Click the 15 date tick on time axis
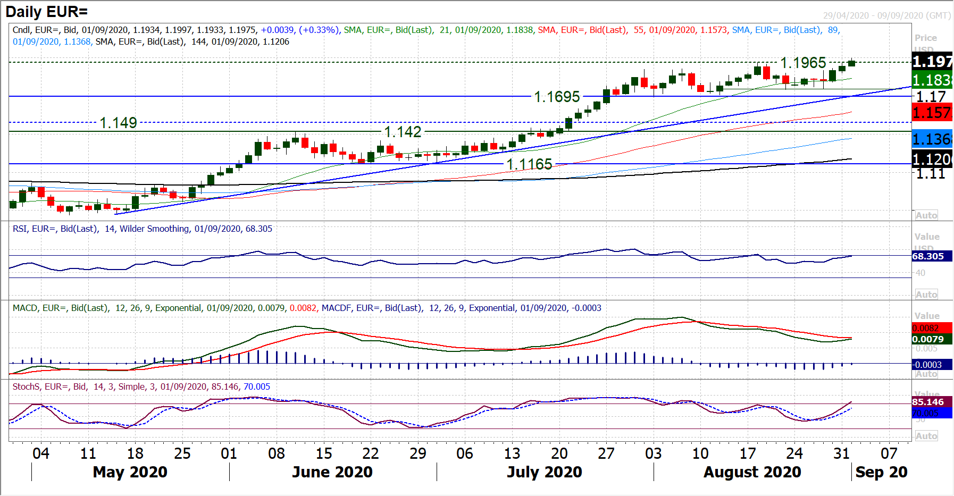The width and height of the screenshot is (954, 496). 324,453
